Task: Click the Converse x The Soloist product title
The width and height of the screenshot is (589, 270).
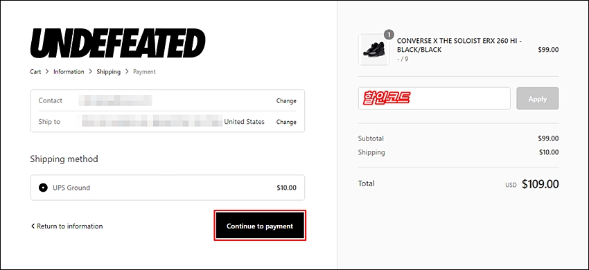Action: [x=459, y=45]
